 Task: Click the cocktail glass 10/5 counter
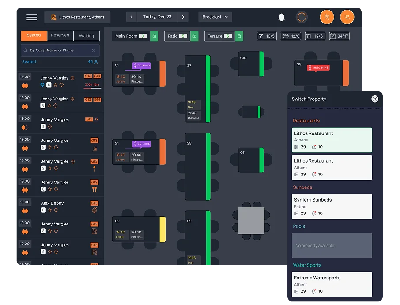click(267, 36)
